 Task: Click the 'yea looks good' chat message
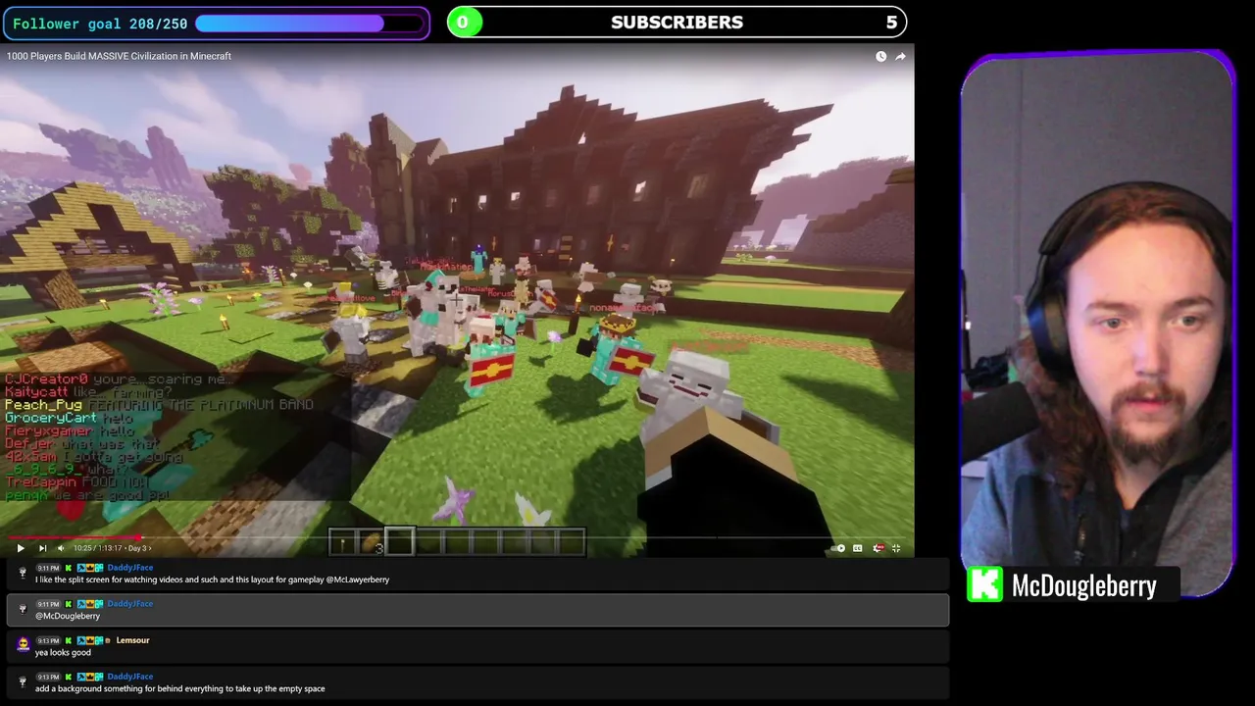(x=63, y=652)
